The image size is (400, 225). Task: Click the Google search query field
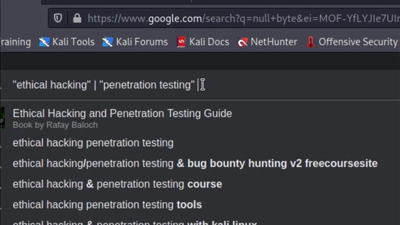point(200,85)
